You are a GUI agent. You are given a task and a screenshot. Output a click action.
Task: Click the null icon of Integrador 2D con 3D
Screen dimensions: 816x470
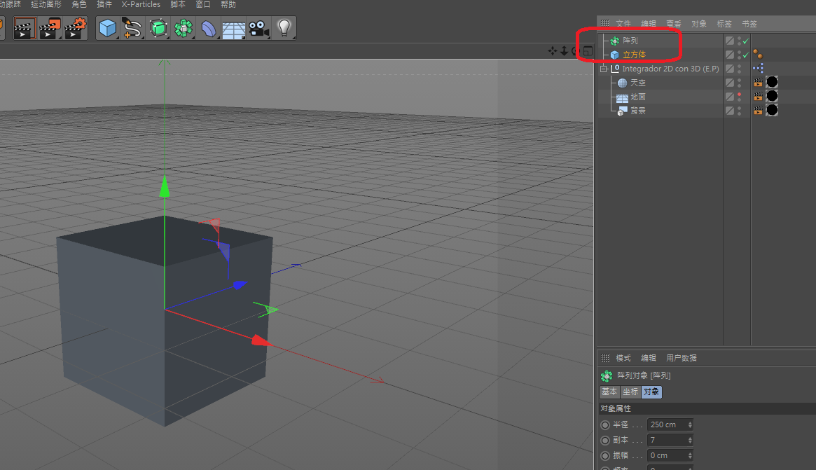615,69
